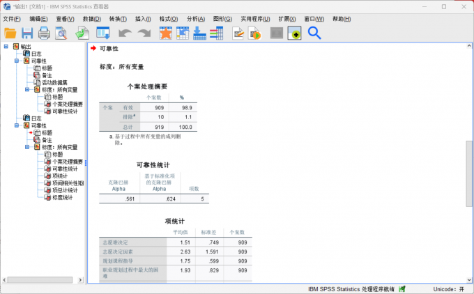Collapse the second 可靠性 node in outline
The height and width of the screenshot is (294, 474).
point(17,125)
